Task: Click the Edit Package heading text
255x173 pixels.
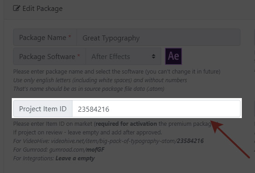Action: tap(43, 9)
